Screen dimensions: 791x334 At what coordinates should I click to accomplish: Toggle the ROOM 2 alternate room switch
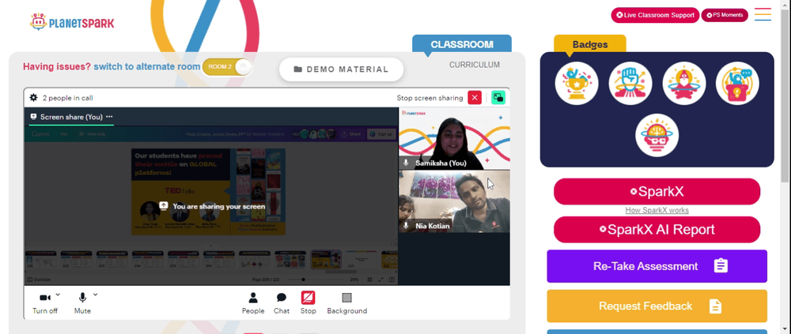[x=226, y=67]
